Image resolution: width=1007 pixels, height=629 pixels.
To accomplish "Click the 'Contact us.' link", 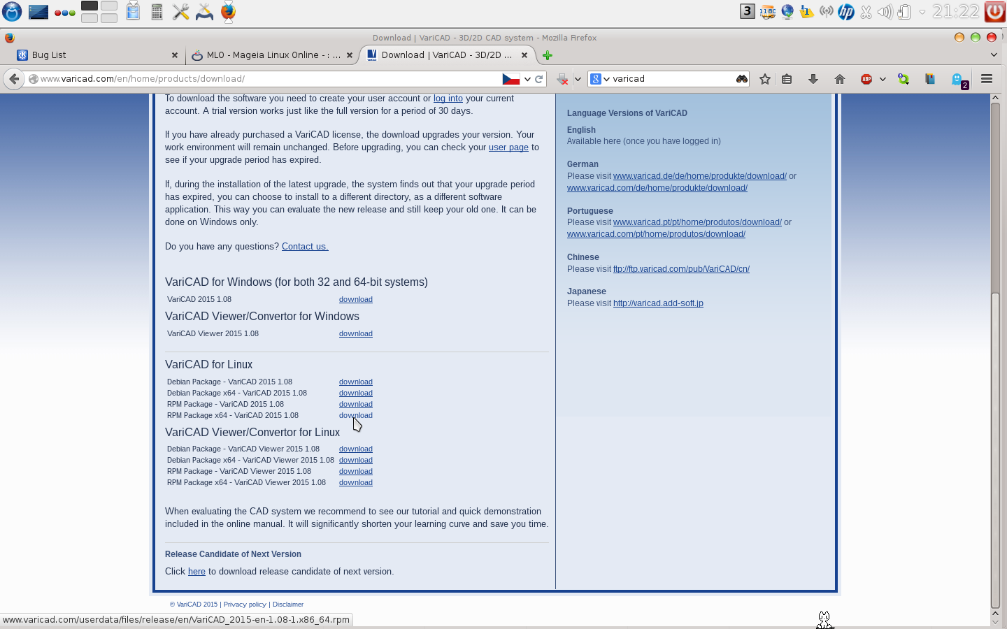I will click(x=305, y=247).
